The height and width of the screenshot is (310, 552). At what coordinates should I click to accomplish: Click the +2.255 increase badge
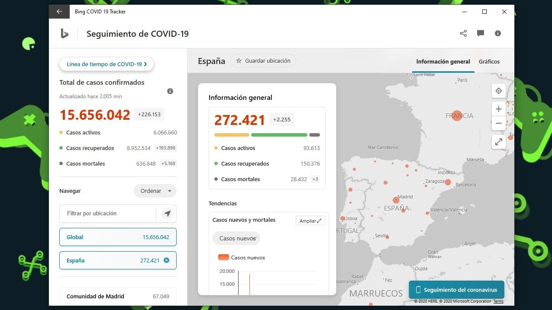coord(282,119)
